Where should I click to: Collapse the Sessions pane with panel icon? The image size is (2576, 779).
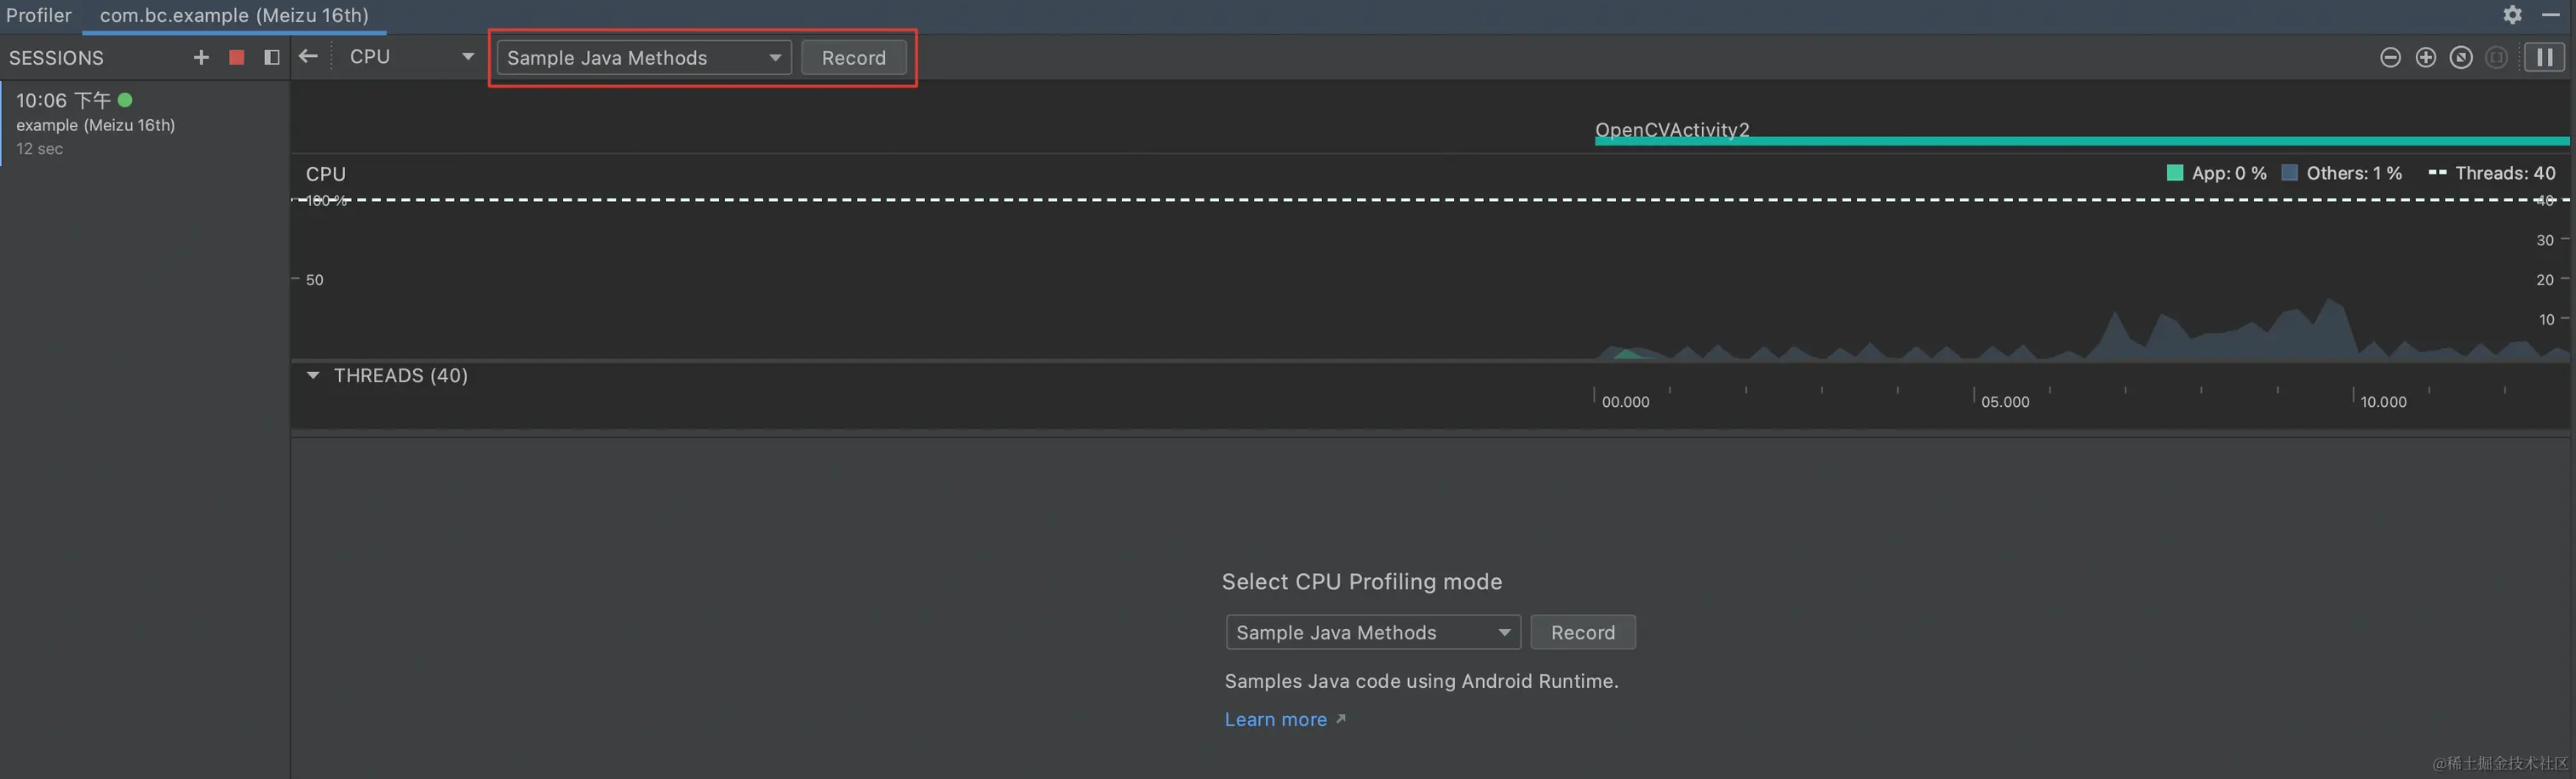pyautogui.click(x=271, y=57)
